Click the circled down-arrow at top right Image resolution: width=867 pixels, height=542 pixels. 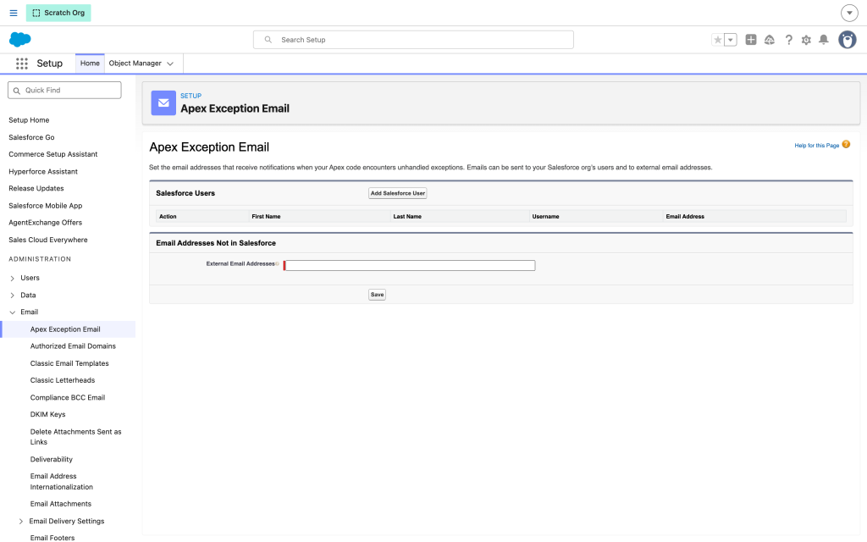pyautogui.click(x=849, y=13)
